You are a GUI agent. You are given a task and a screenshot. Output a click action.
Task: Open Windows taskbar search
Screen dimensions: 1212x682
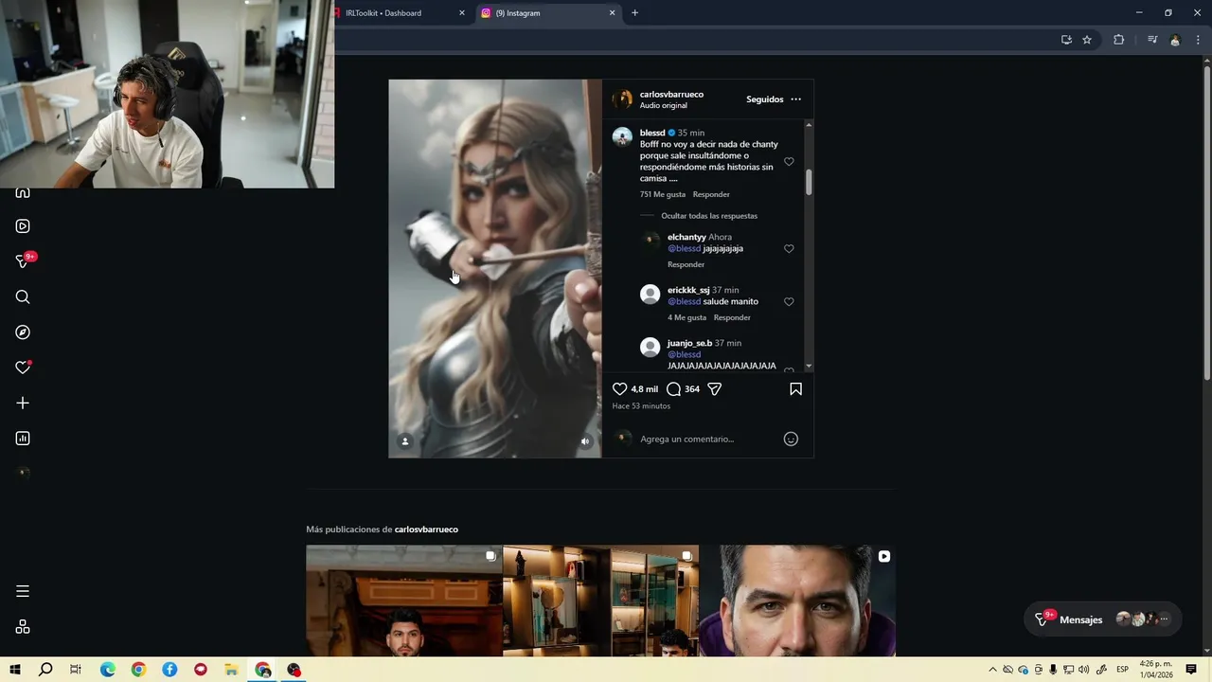45,670
